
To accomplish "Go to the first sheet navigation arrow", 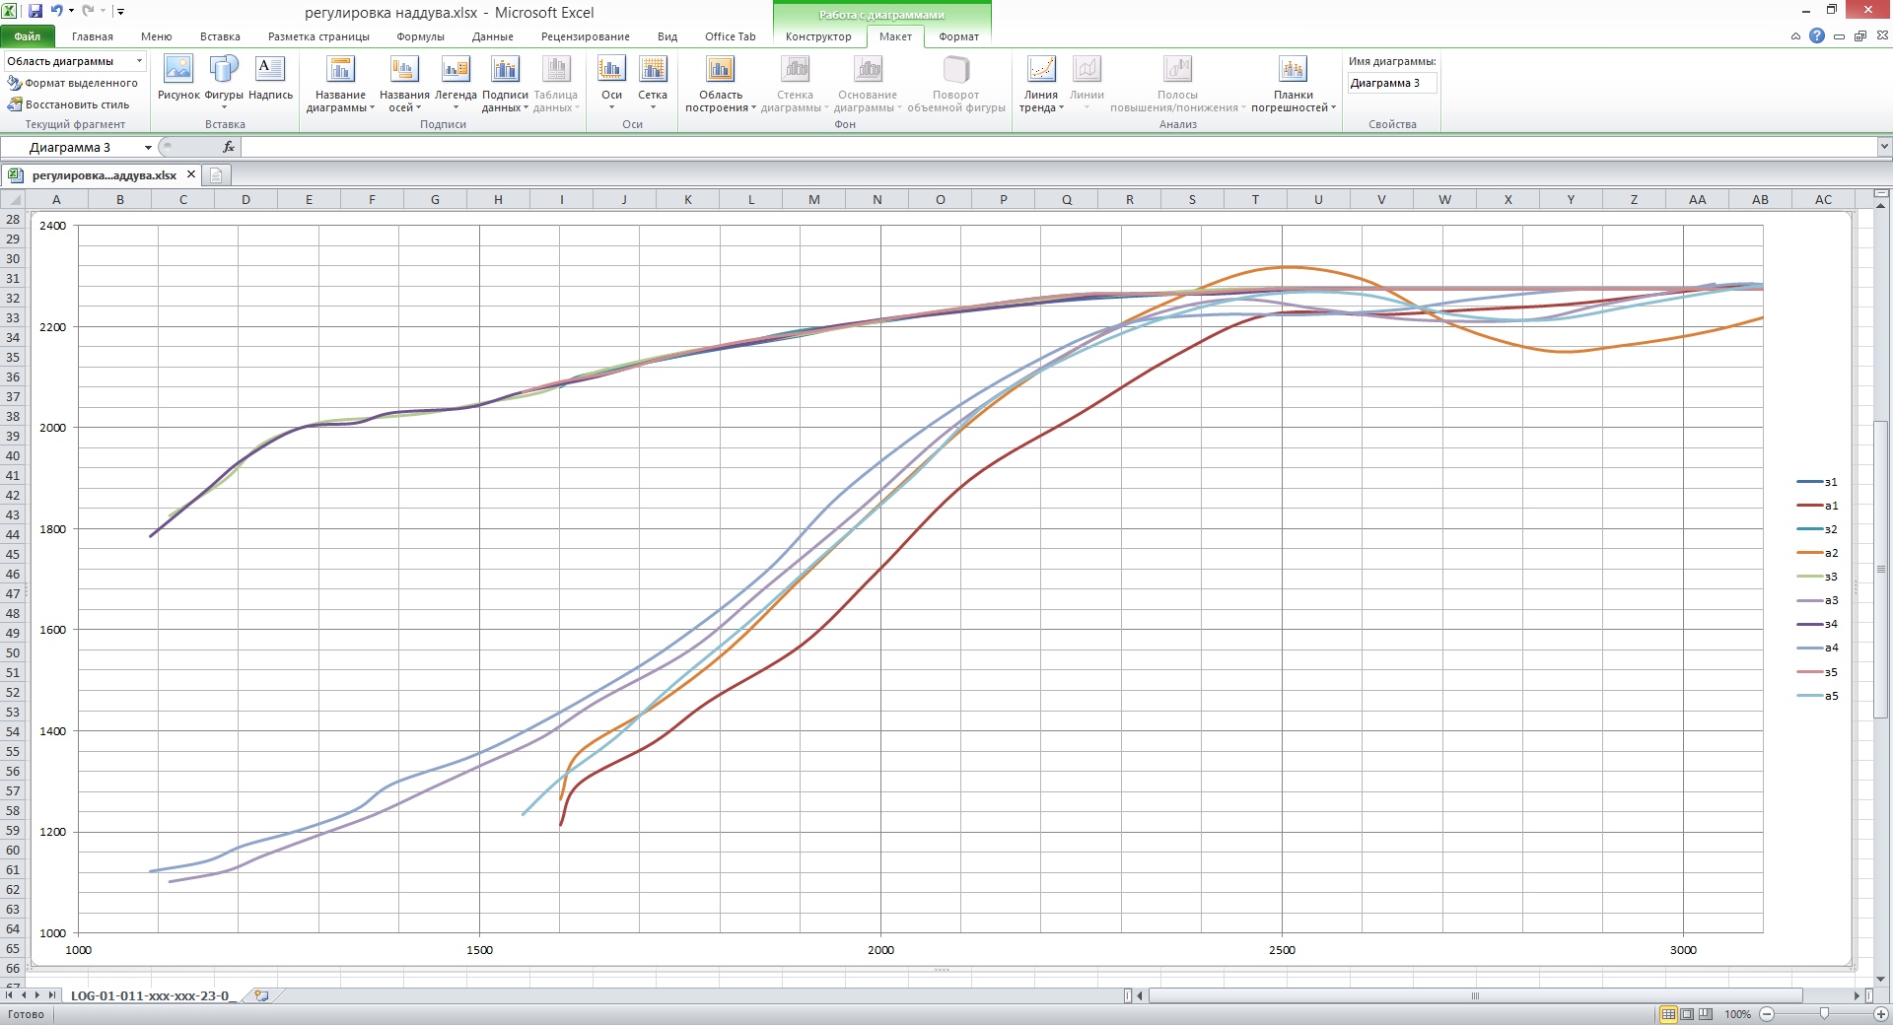I will [10, 995].
